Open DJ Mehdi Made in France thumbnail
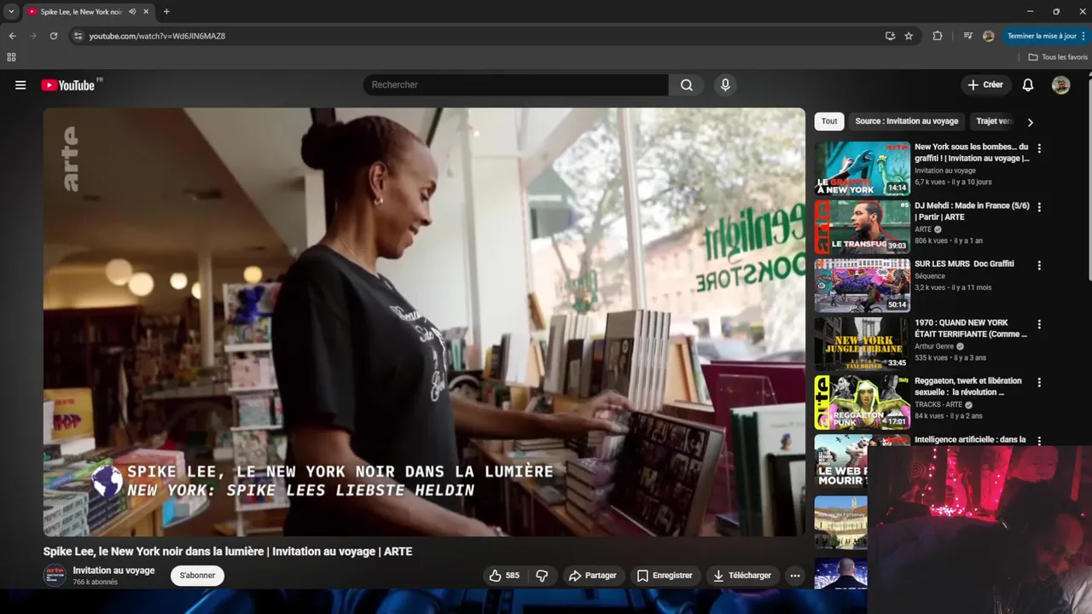 pos(863,227)
